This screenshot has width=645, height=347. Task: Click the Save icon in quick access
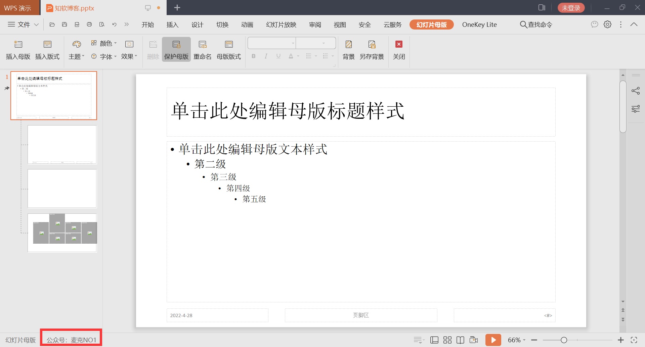(x=64, y=24)
